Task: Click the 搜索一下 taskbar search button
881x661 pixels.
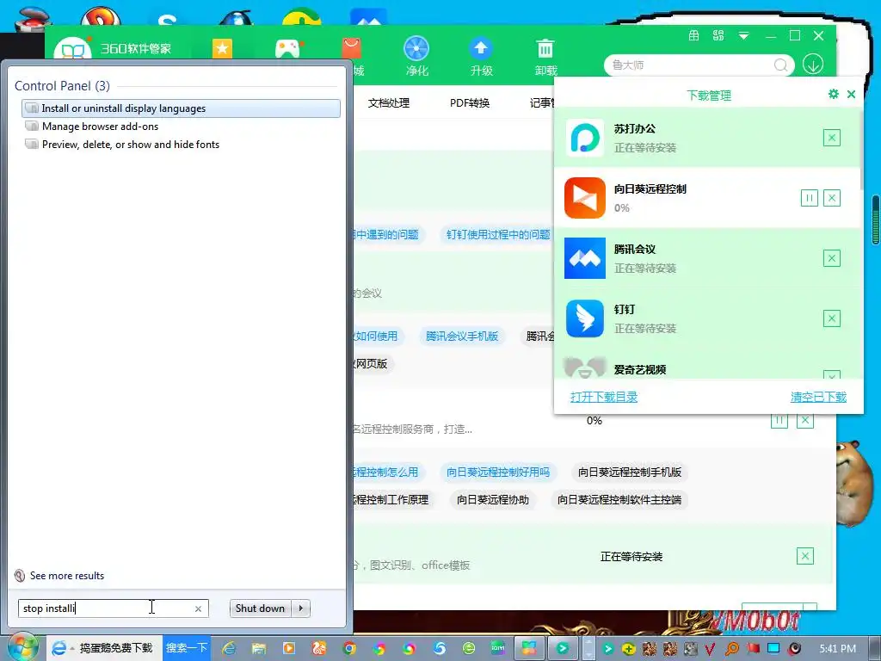Action: coord(187,648)
